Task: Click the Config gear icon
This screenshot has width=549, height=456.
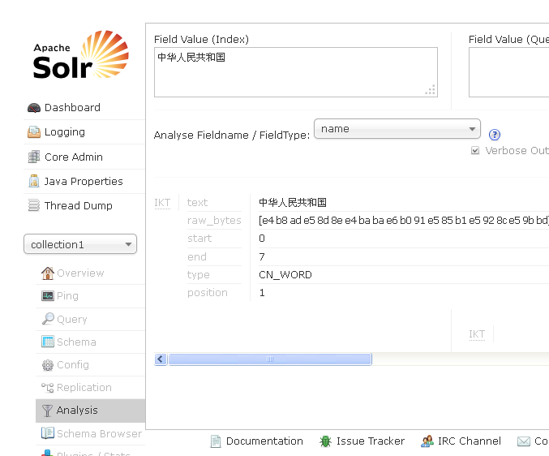Action: (x=48, y=365)
